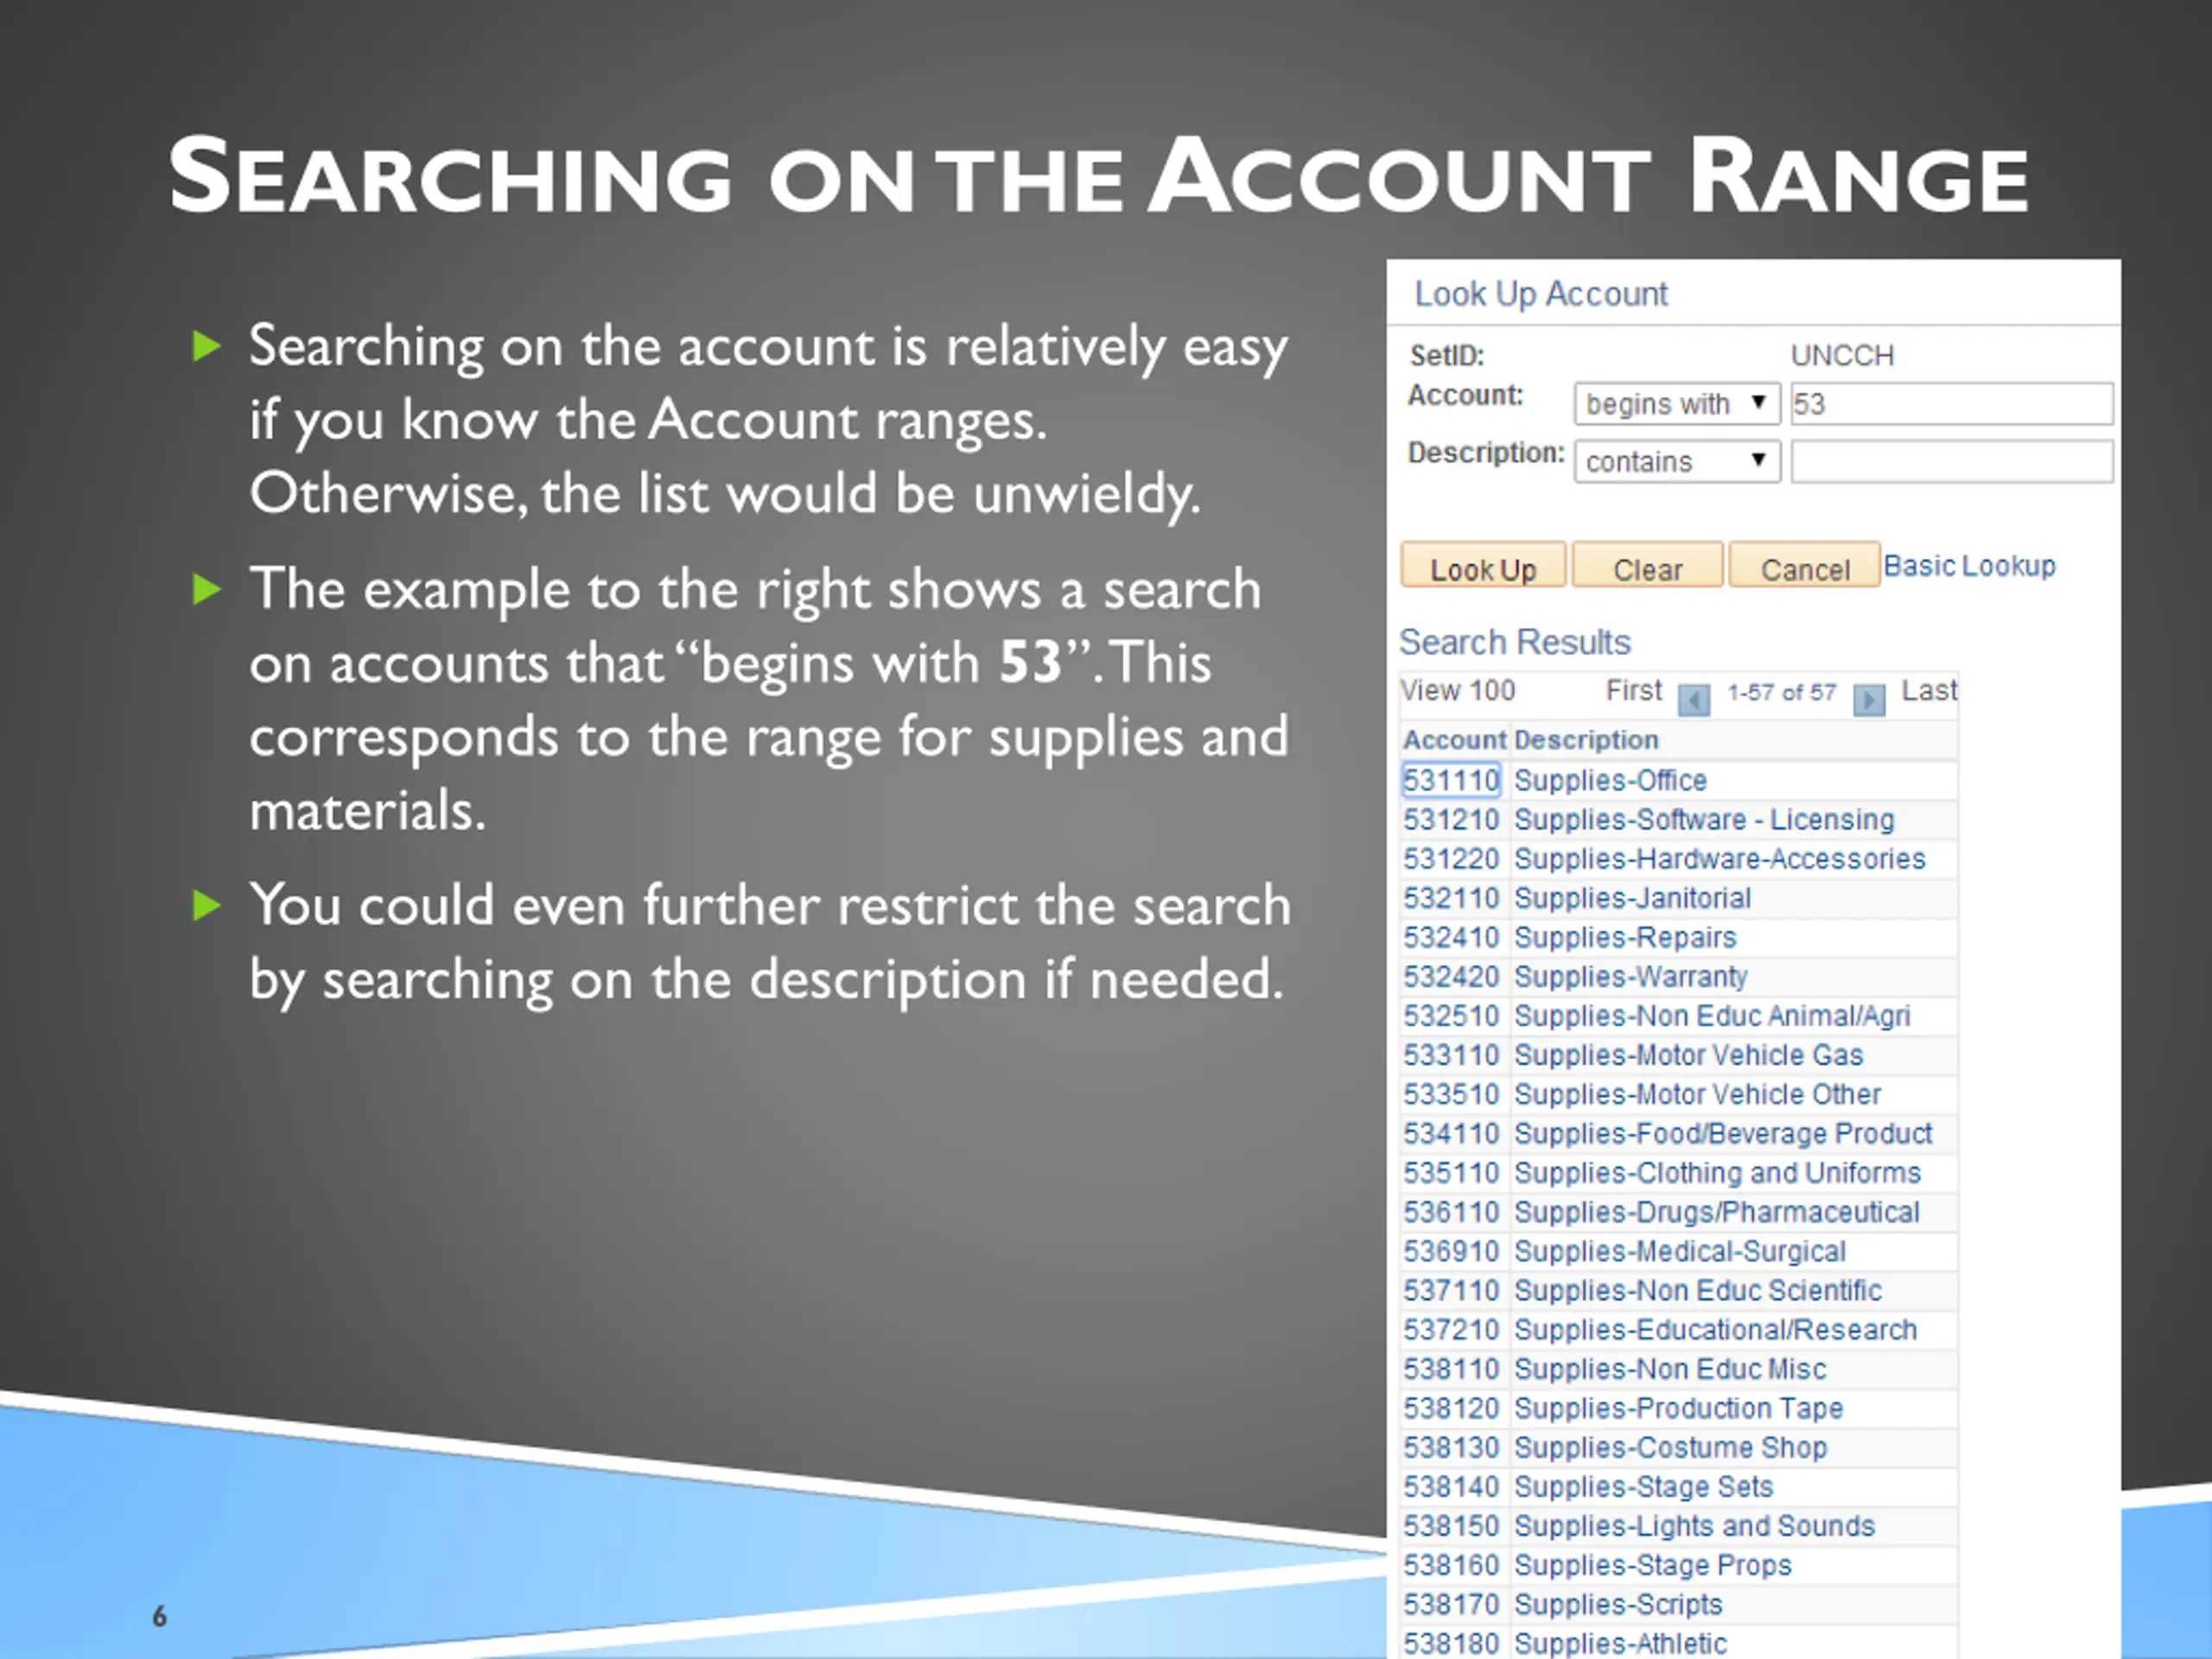The width and height of the screenshot is (2212, 1659).
Task: Select Supplies-Janitorial account link
Action: [1631, 898]
